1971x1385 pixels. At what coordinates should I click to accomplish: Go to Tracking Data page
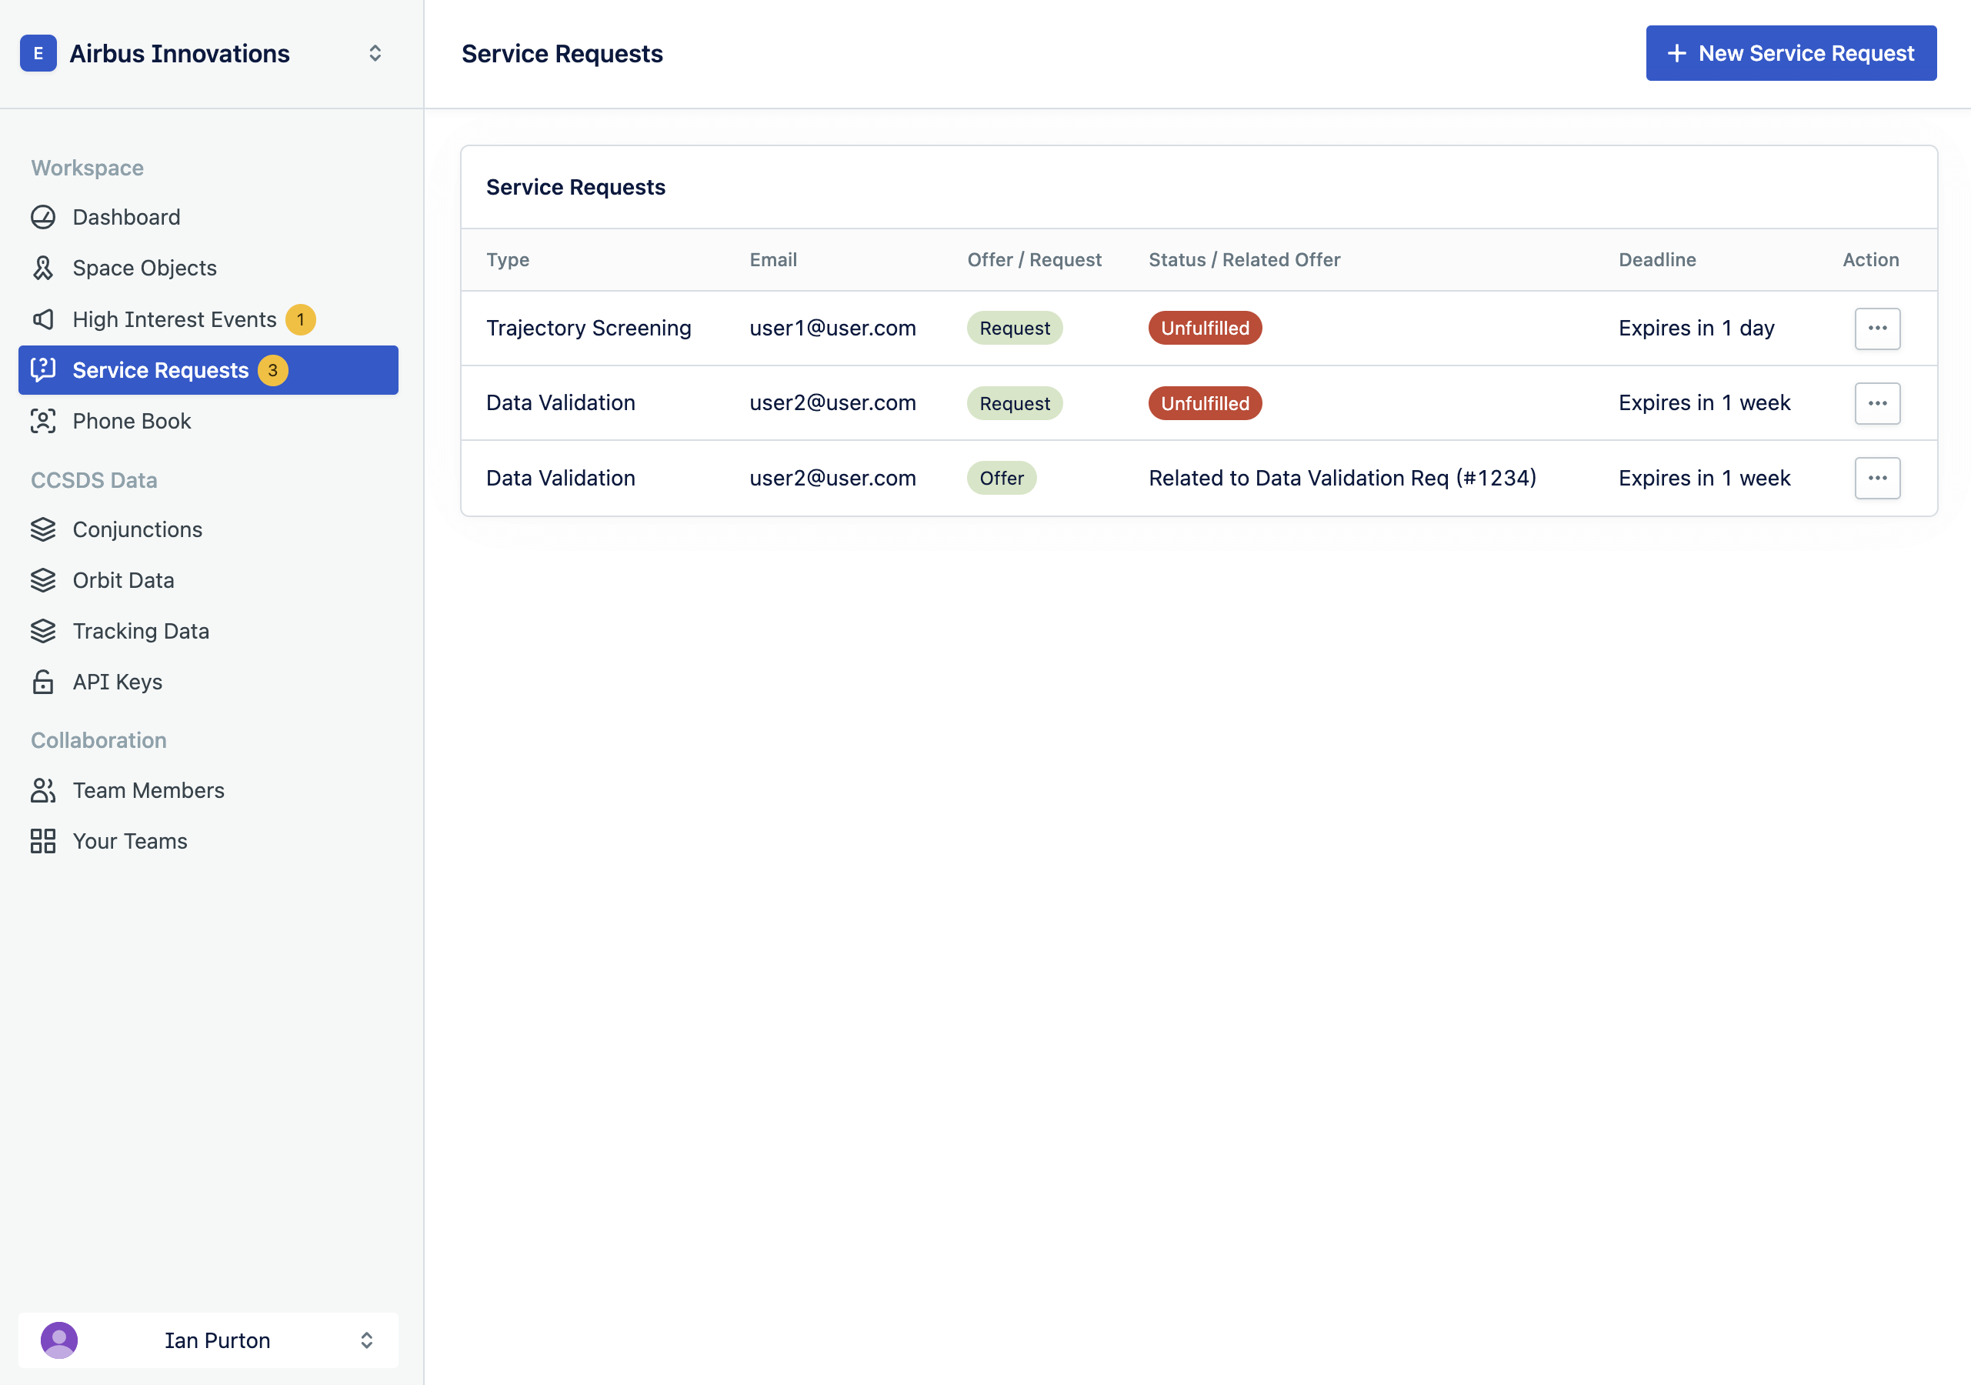click(141, 631)
